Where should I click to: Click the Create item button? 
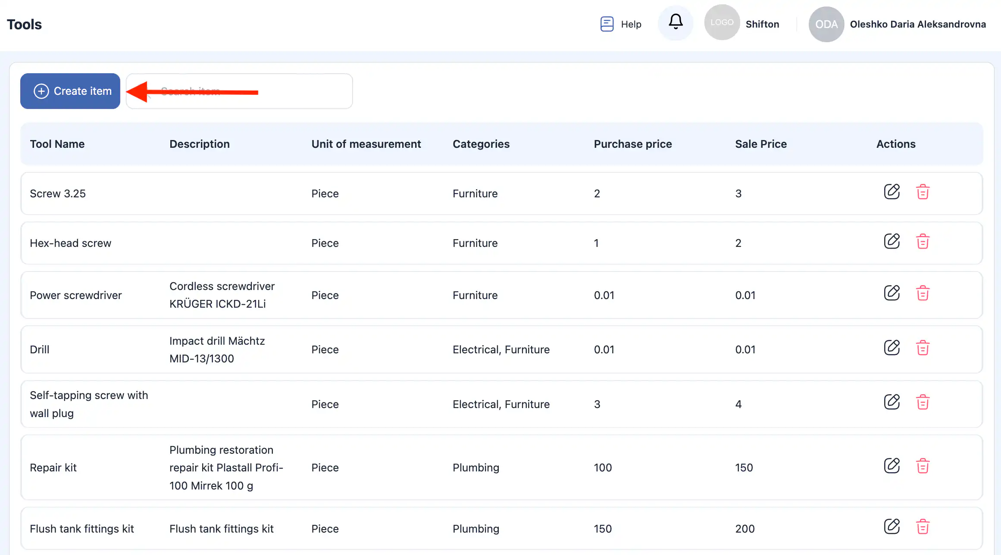tap(70, 91)
